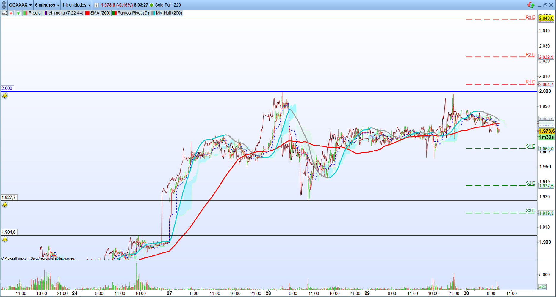556x297 pixels.
Task: Click the alert bell at the 1.927,7 line
Action: [5, 205]
